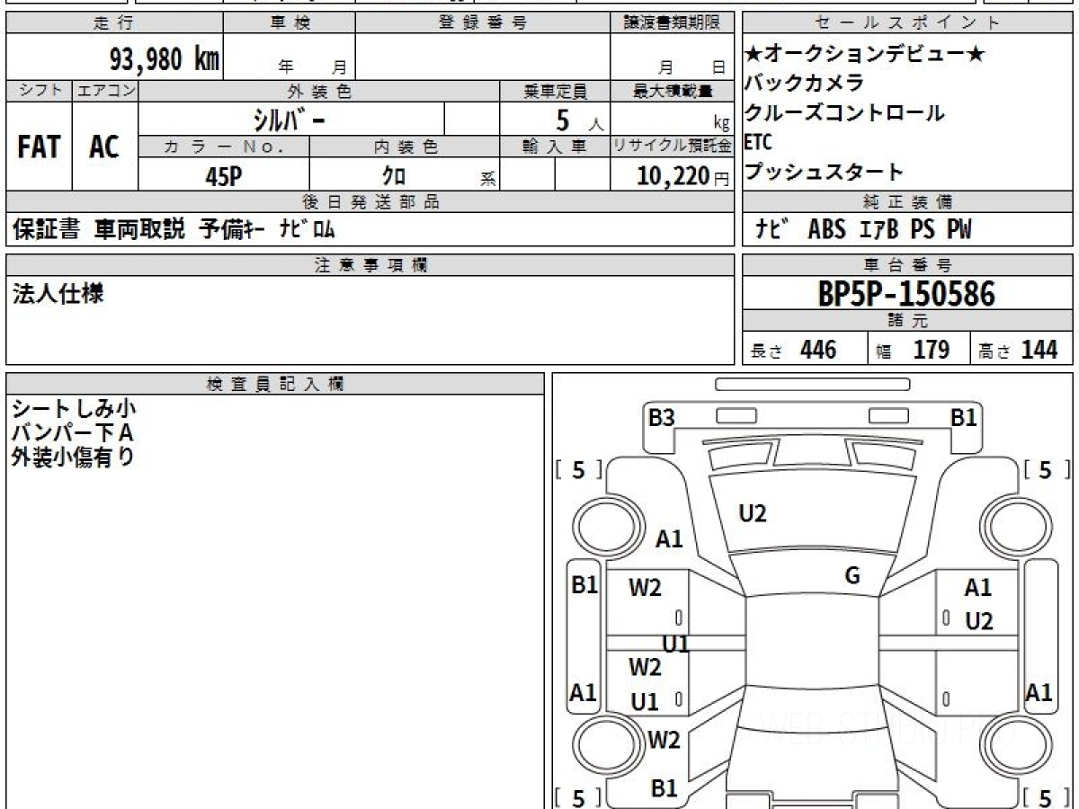The height and width of the screenshot is (809, 1079).
Task: Click the プッシュスタート sales point
Action: click(x=824, y=172)
